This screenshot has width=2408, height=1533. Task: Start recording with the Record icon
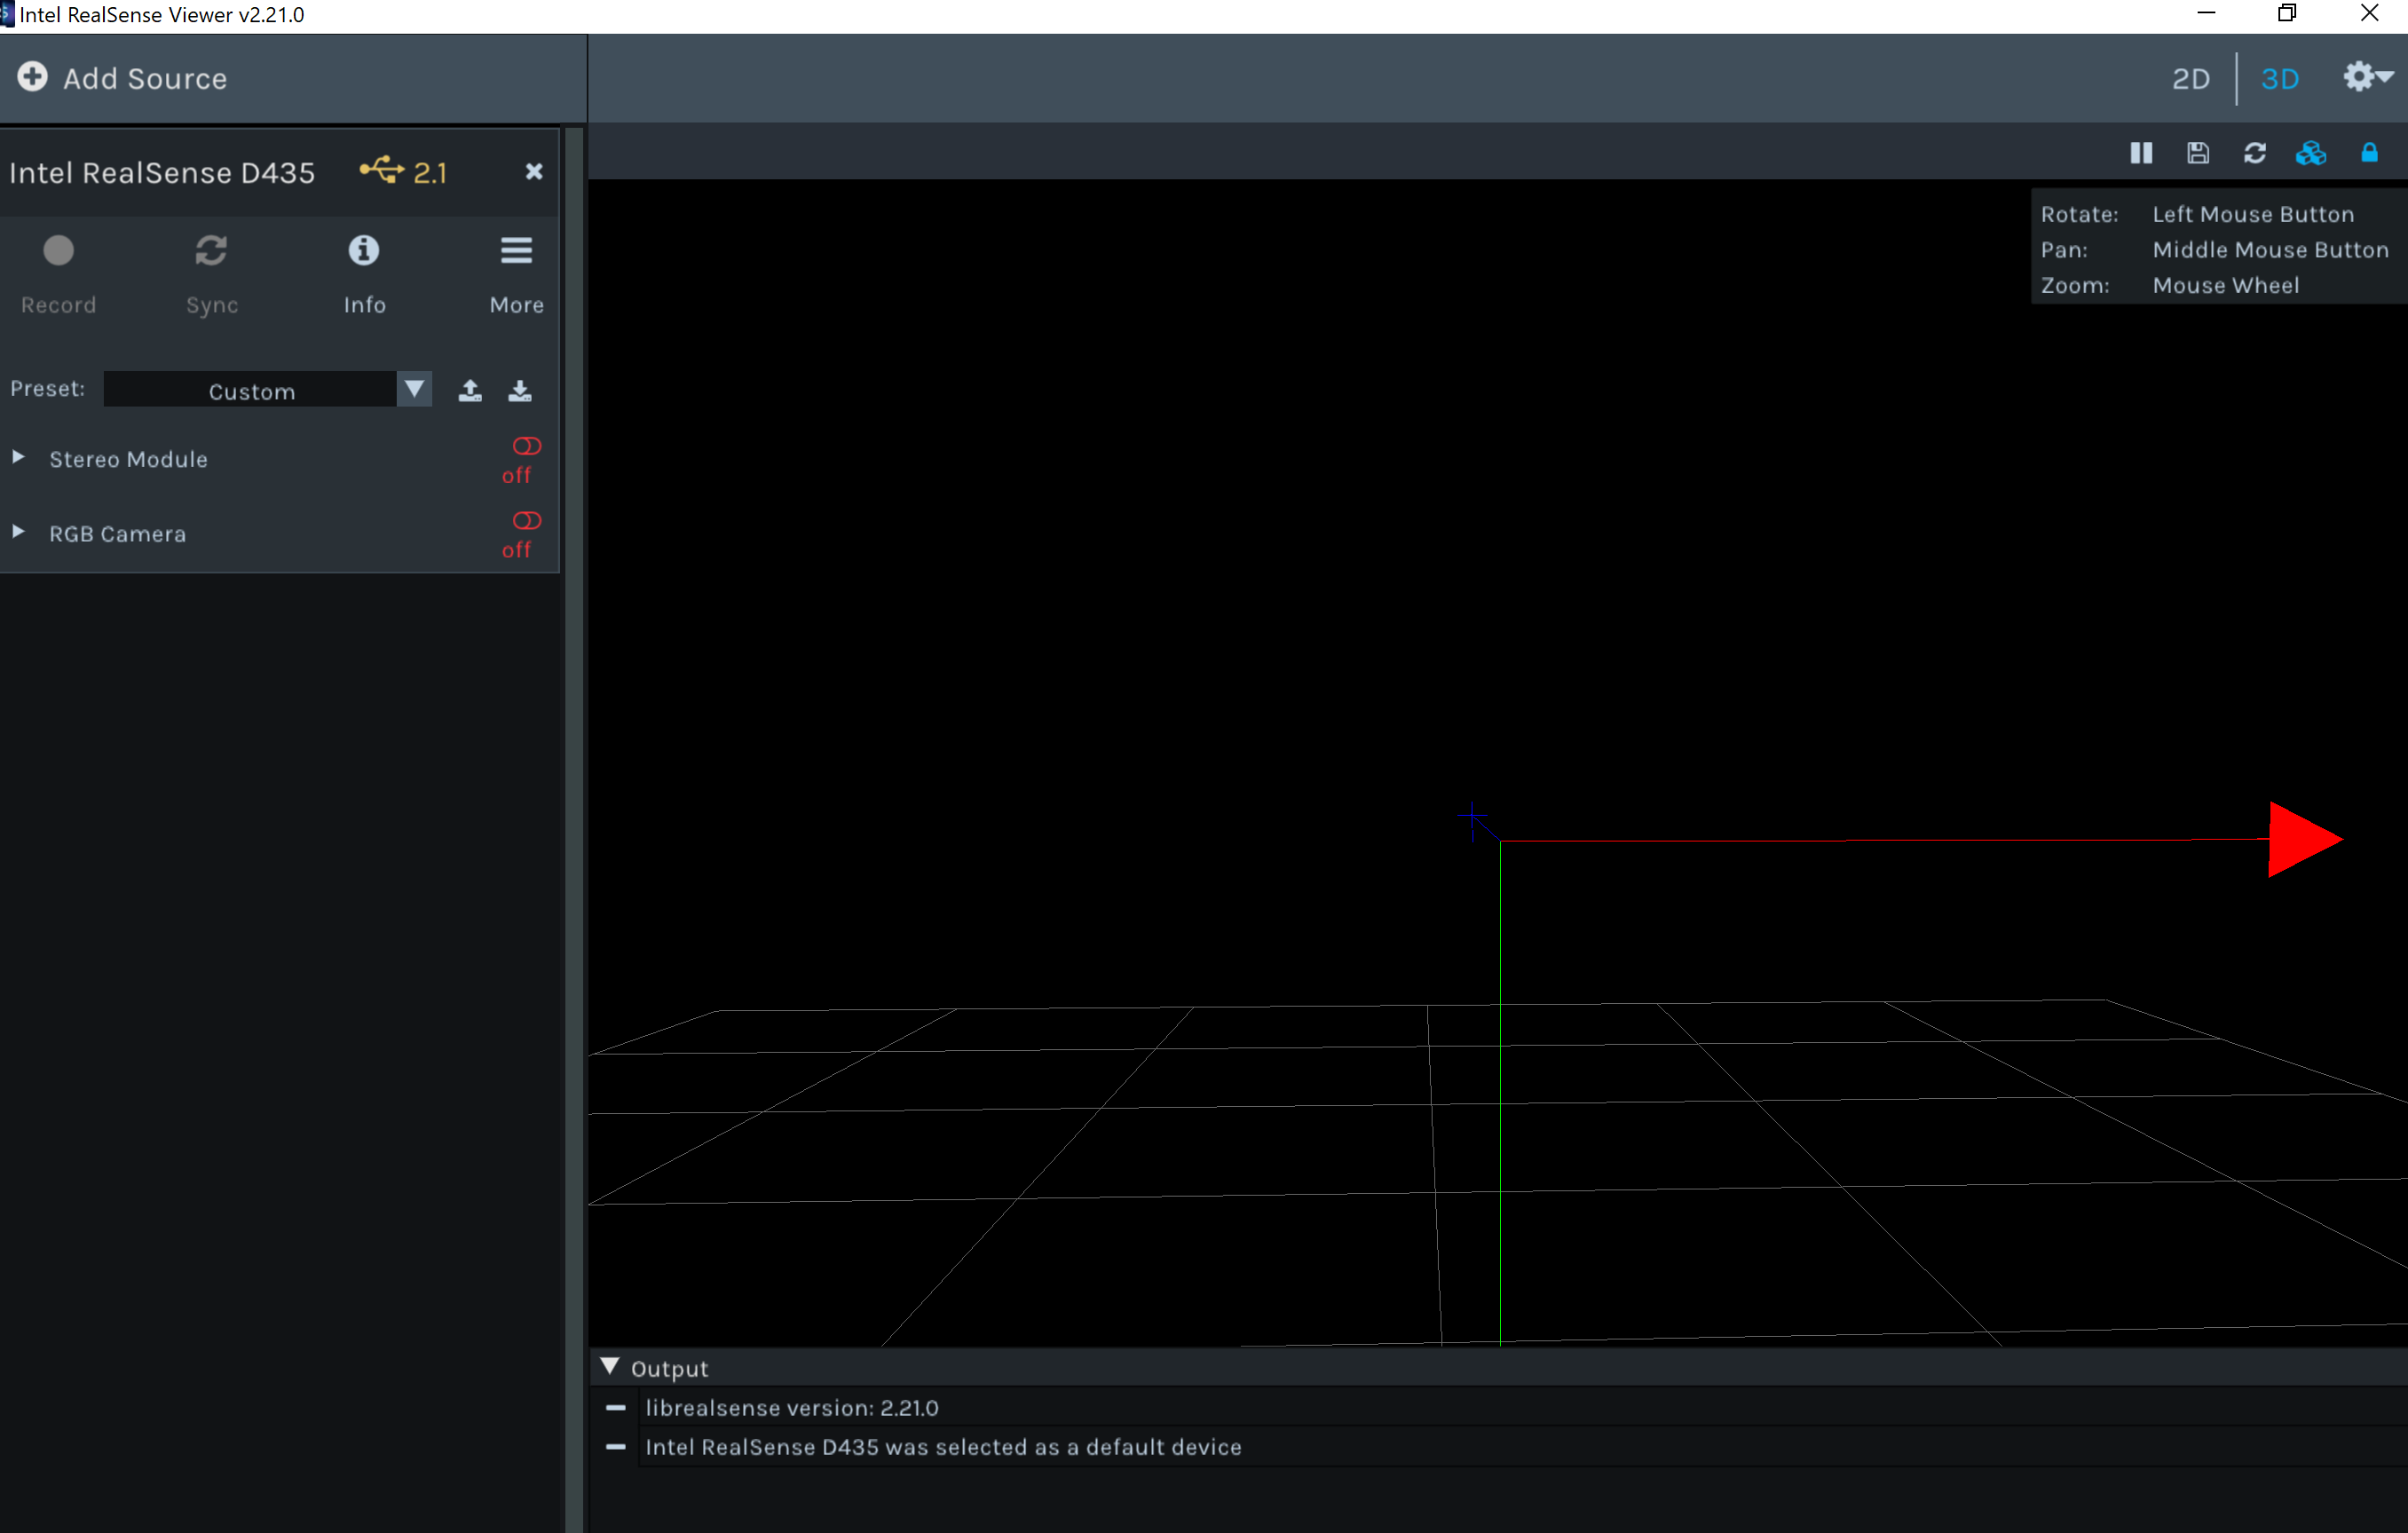(x=58, y=250)
